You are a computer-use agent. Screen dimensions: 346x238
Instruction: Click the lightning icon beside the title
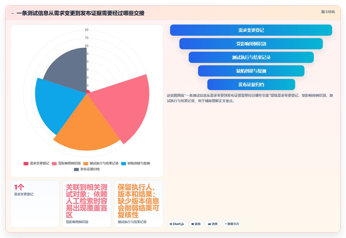[13, 13]
